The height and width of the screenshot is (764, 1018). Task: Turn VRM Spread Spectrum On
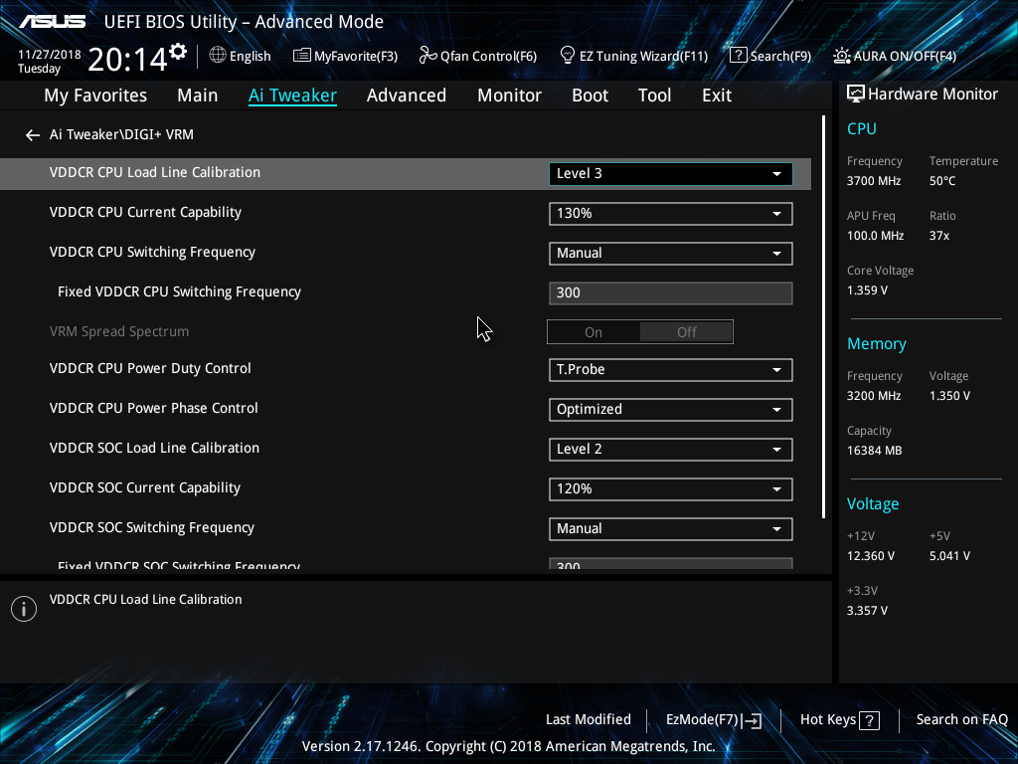click(x=594, y=332)
